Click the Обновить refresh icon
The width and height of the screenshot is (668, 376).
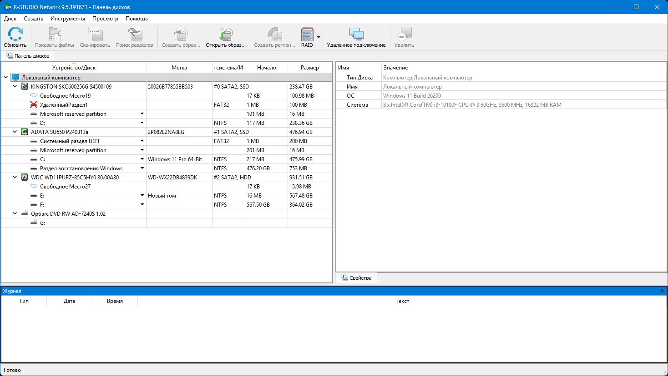tap(15, 35)
